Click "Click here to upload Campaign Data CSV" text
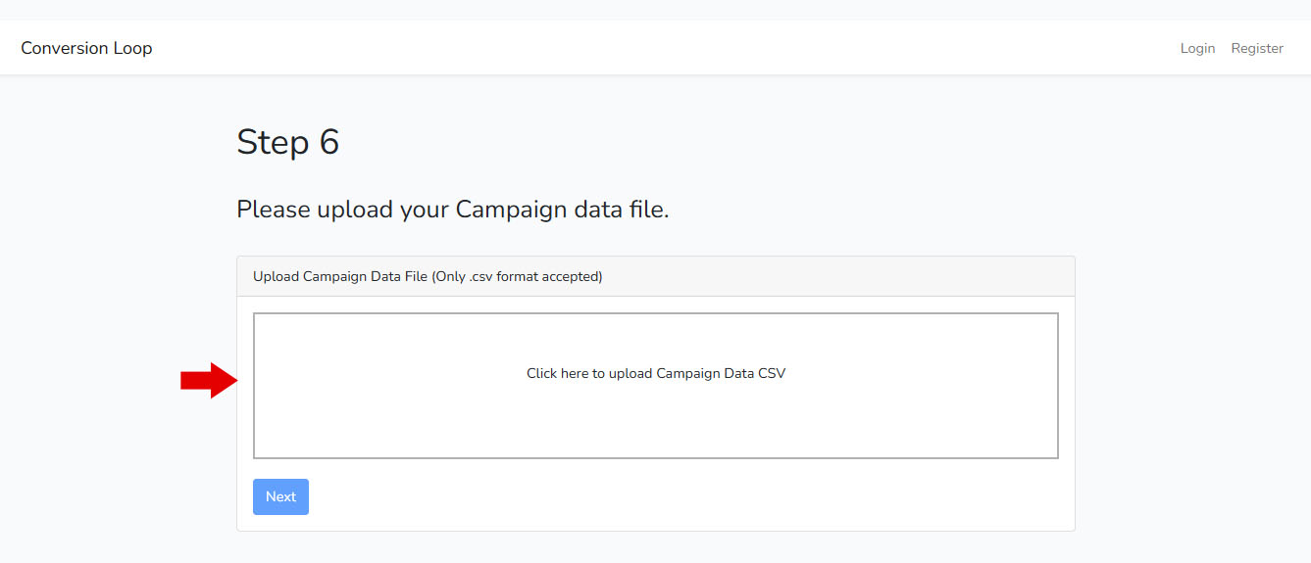 pos(655,373)
